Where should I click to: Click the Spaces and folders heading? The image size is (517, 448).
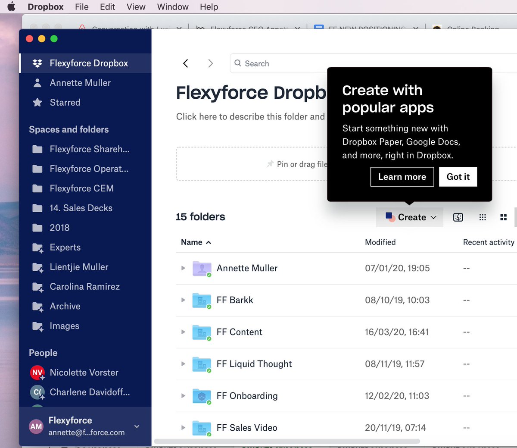(x=69, y=129)
